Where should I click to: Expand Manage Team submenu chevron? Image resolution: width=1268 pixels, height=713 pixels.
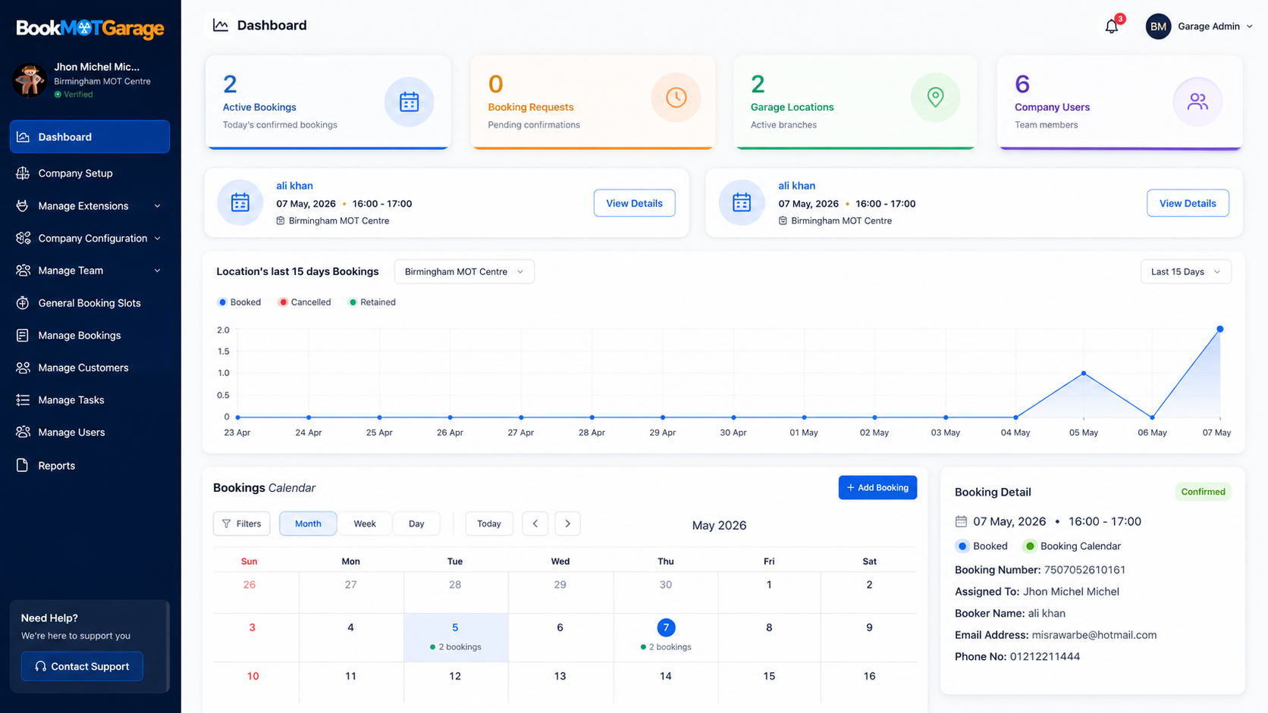pyautogui.click(x=158, y=271)
